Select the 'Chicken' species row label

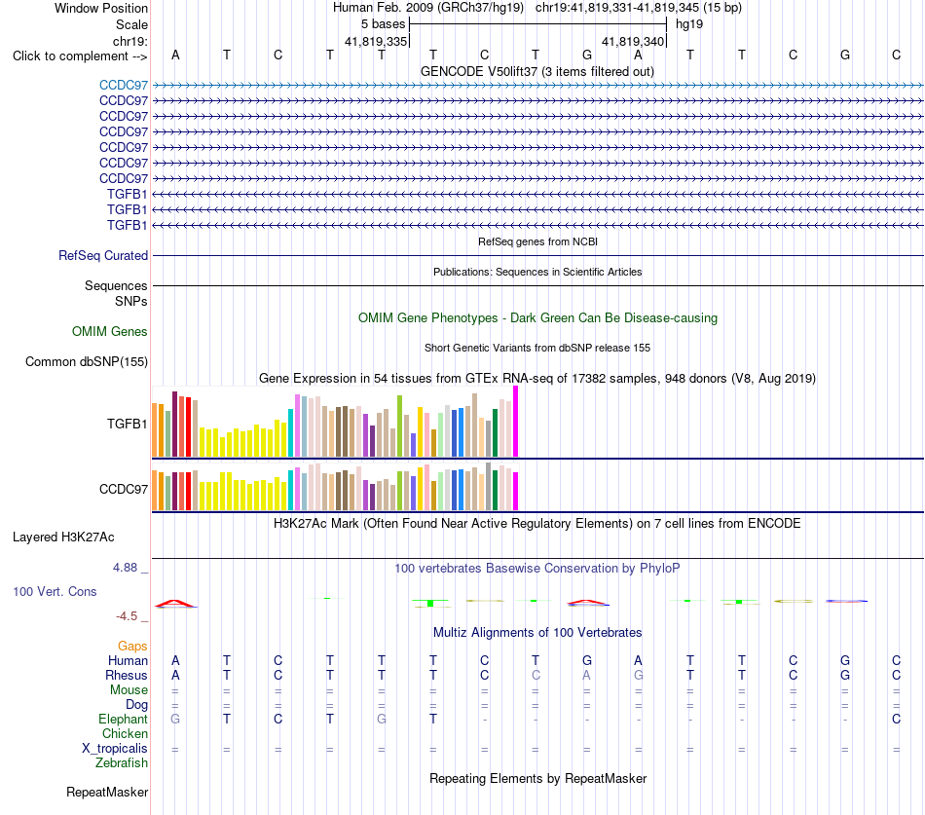click(x=125, y=733)
